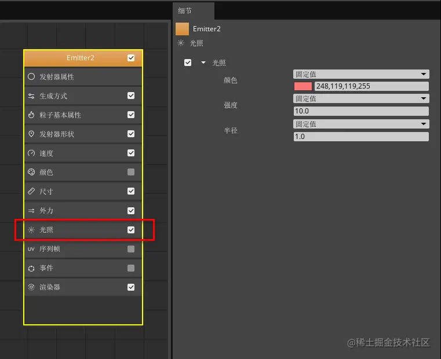Uncheck the 发射器形状 checkbox

[131, 134]
